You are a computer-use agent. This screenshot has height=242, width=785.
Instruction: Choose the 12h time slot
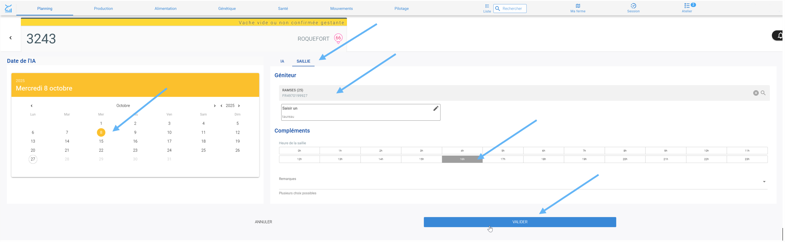299,159
